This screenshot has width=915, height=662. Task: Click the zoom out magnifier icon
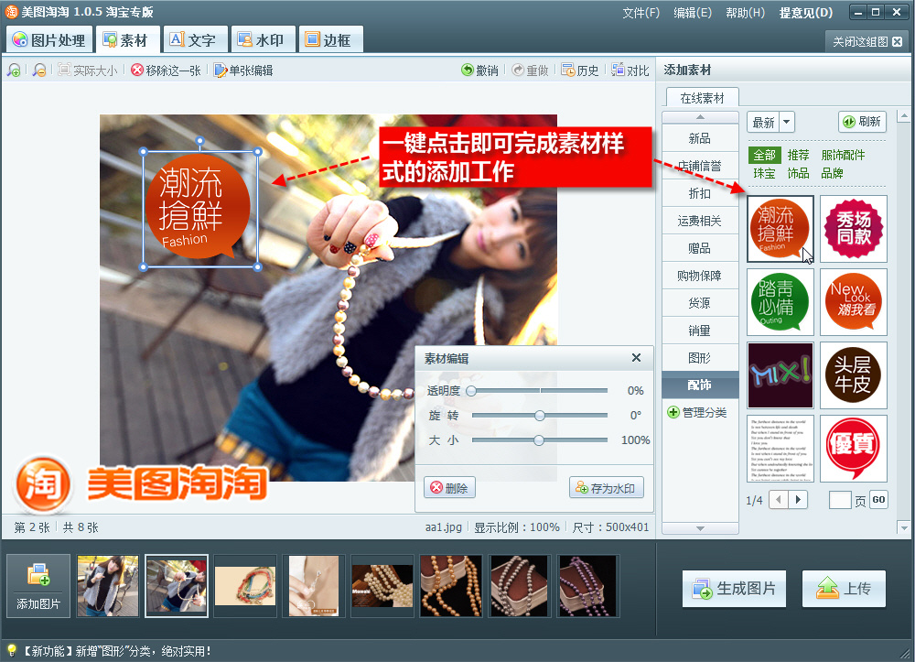coord(39,71)
